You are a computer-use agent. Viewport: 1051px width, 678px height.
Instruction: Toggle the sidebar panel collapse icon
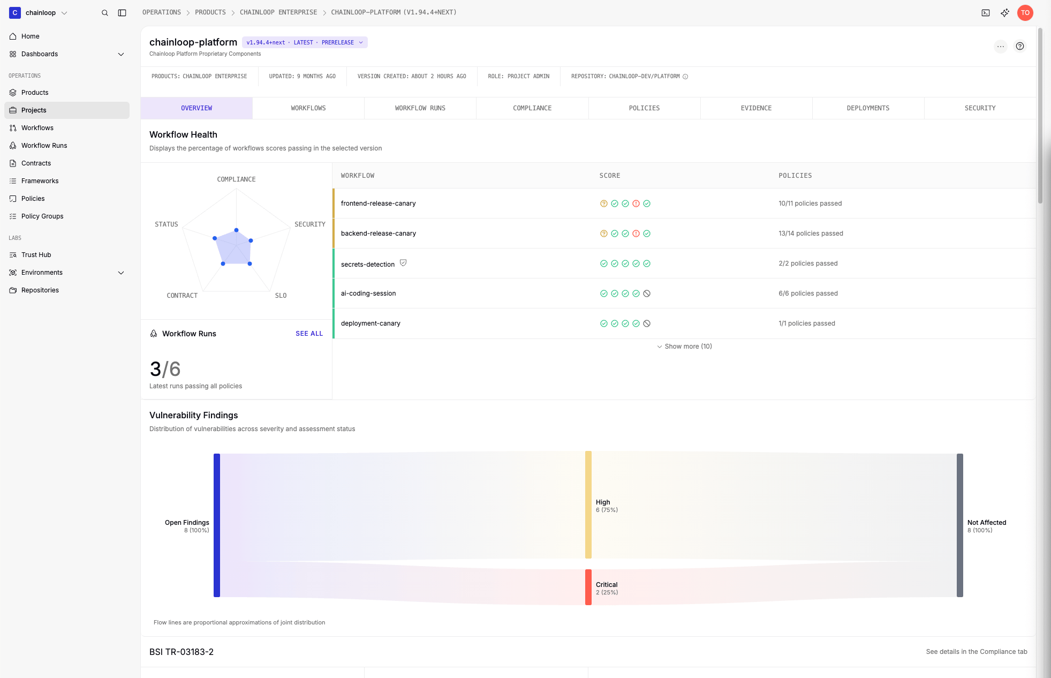(x=122, y=13)
